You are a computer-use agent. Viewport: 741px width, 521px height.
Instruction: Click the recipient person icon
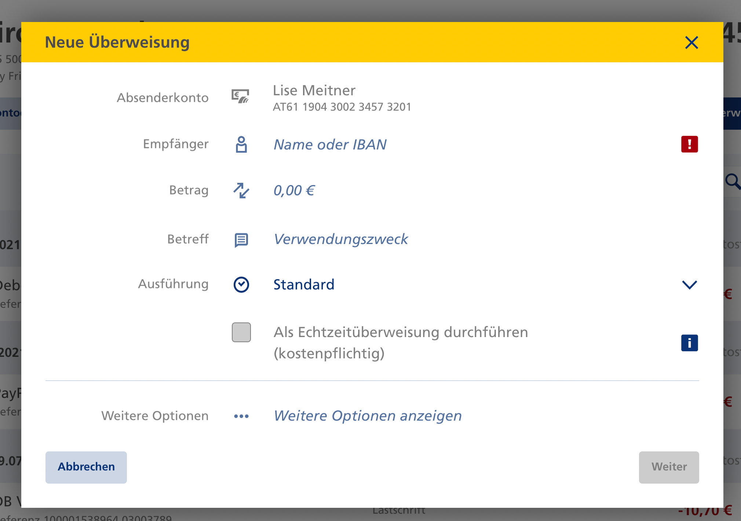click(241, 144)
